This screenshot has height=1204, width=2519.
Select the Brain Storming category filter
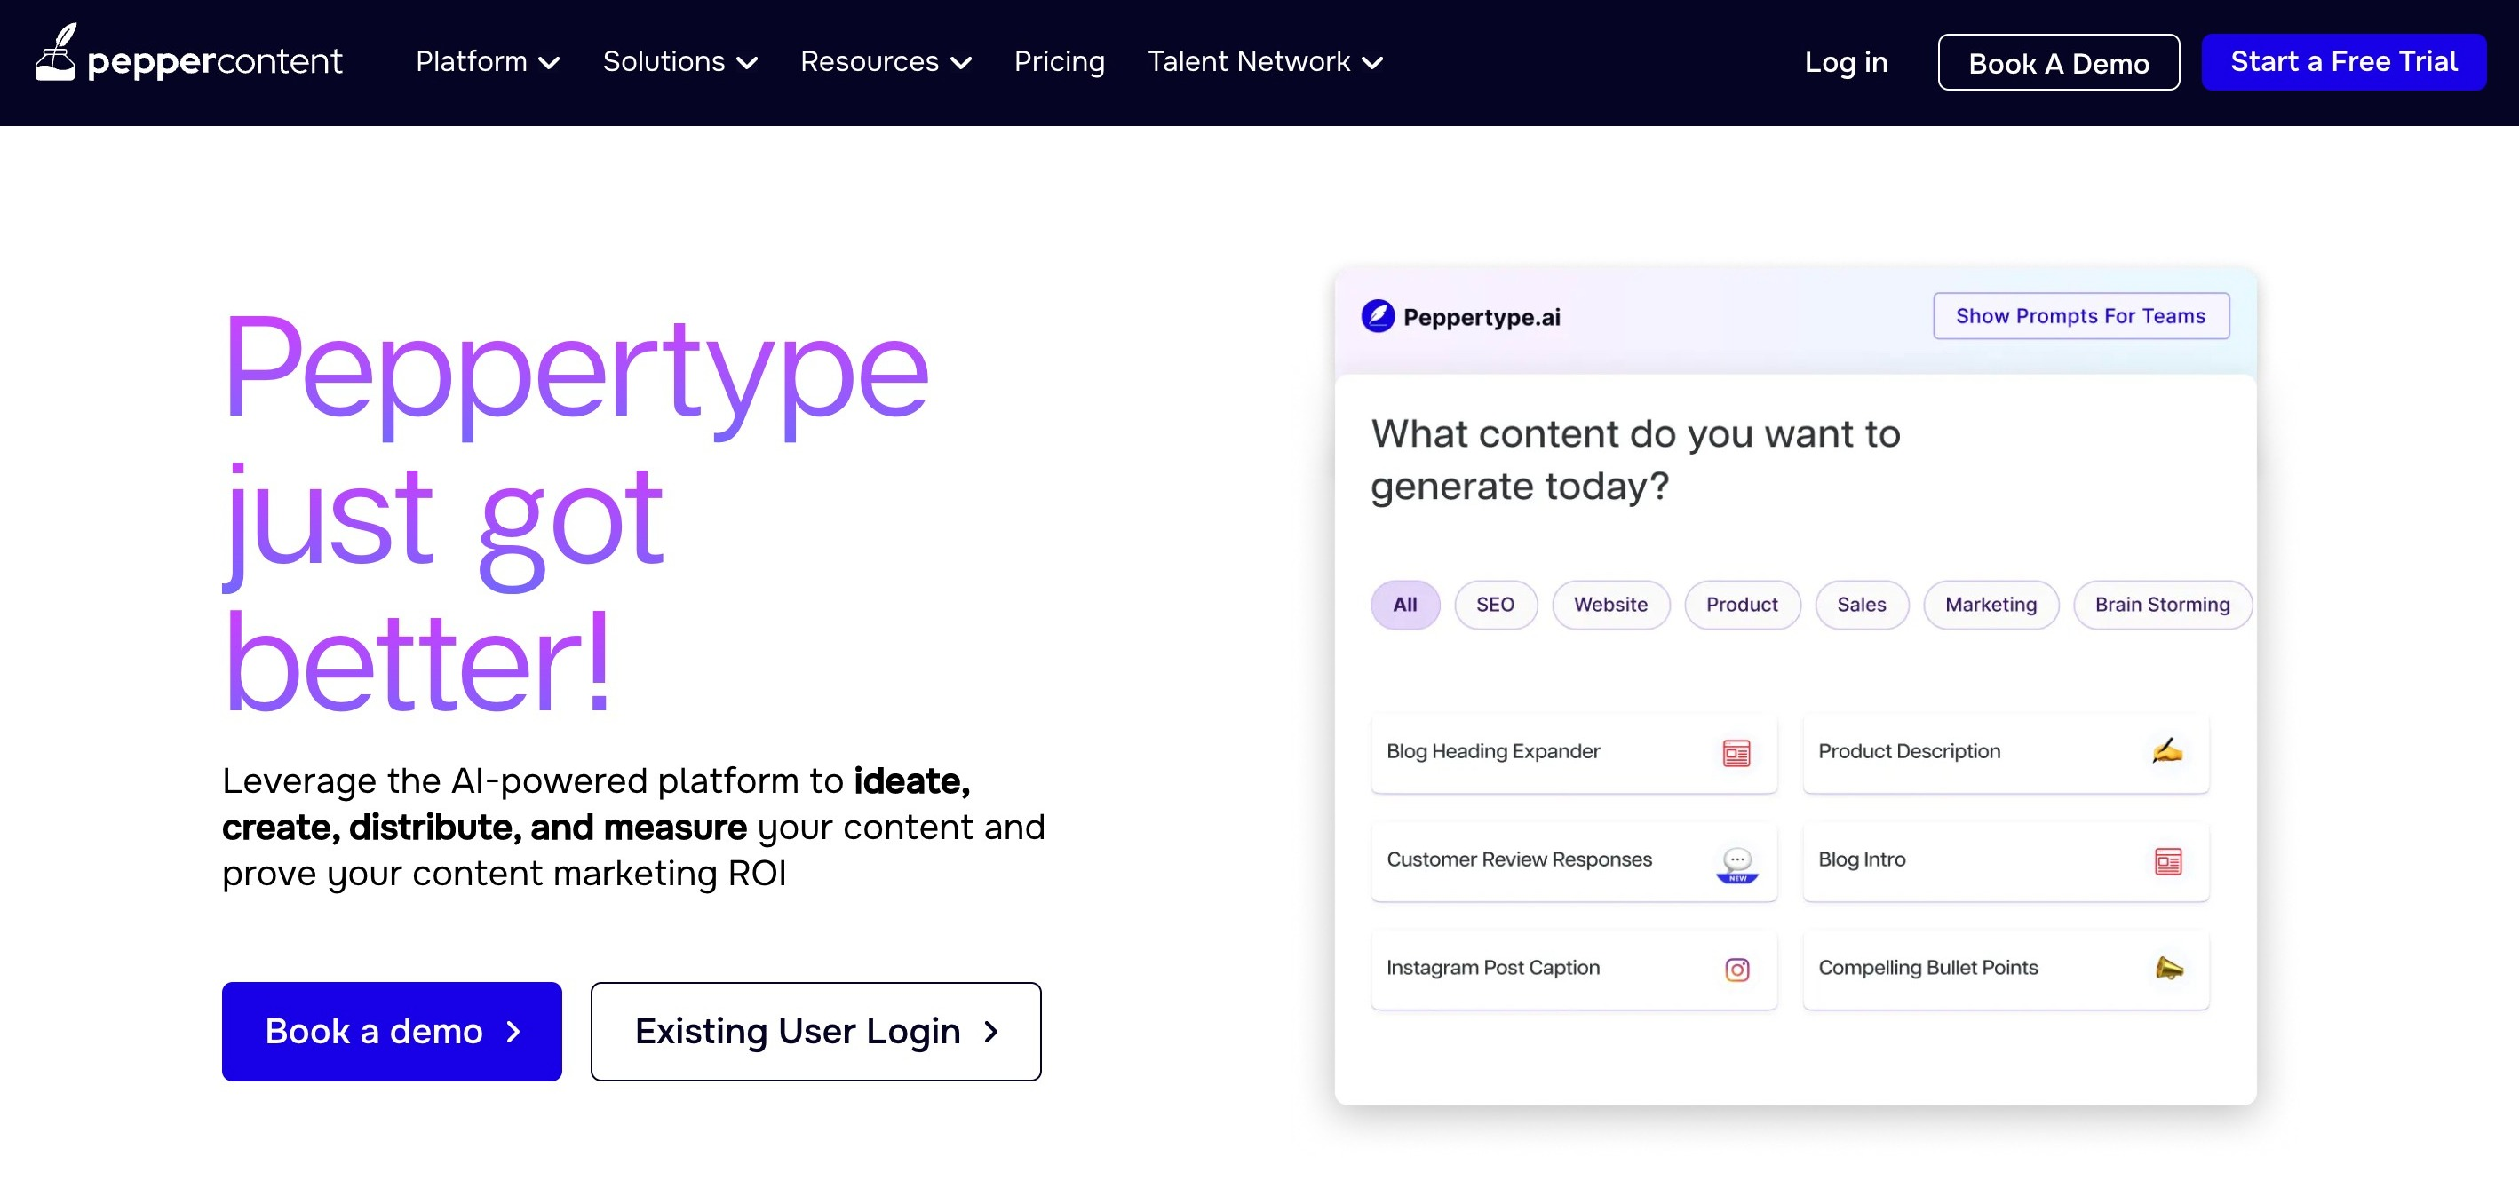click(x=2163, y=605)
